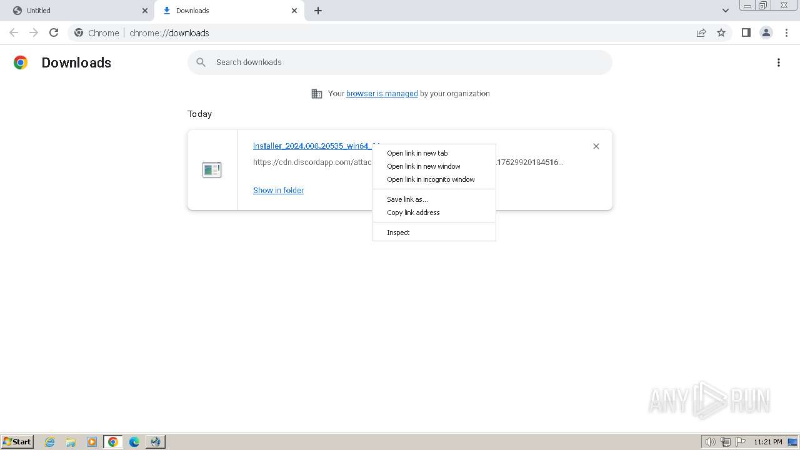This screenshot has height=450, width=800.
Task: Open the Downloads page more actions menu
Action: 779,62
